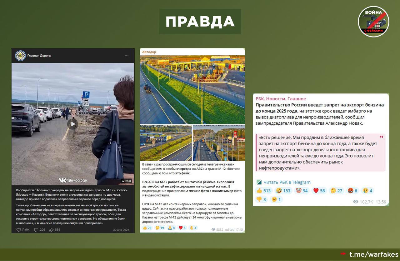Click the laughing emoji reaction with 153
The image size is (400, 261).
click(283, 191)
